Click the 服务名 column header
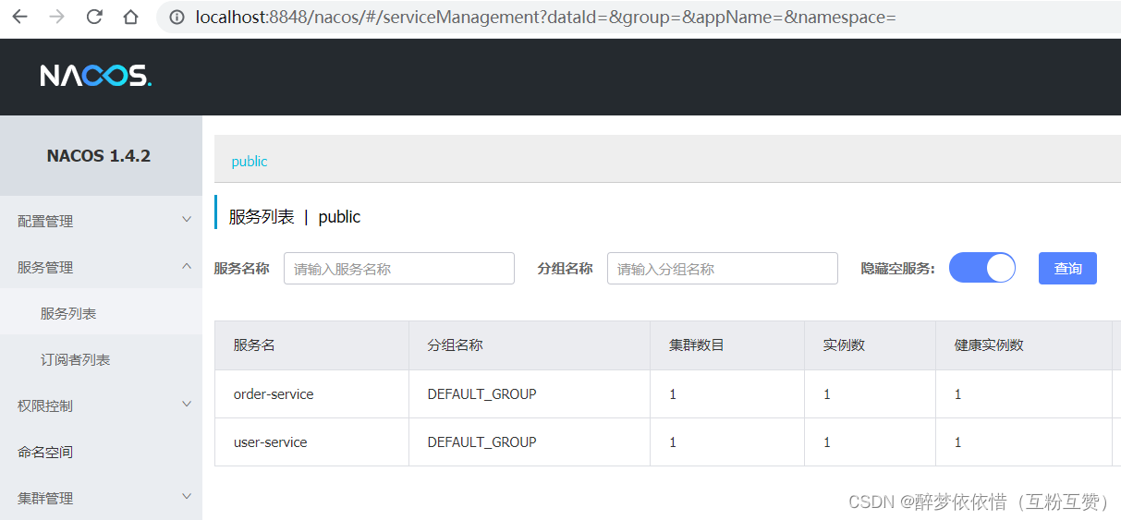 (x=311, y=345)
